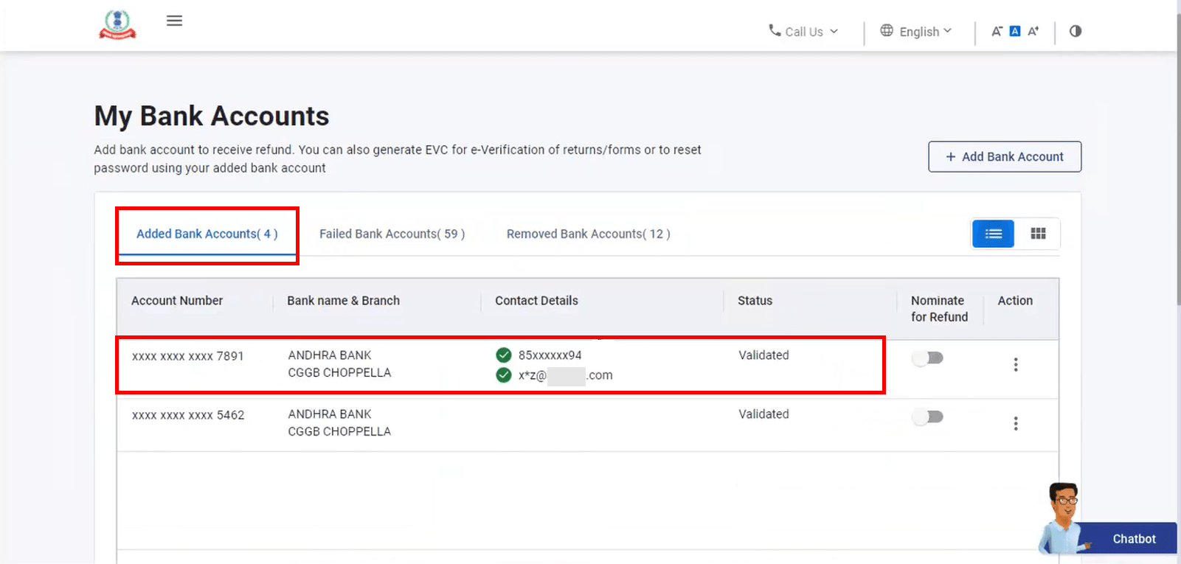
Task: Switch to list view layout
Action: tap(993, 234)
